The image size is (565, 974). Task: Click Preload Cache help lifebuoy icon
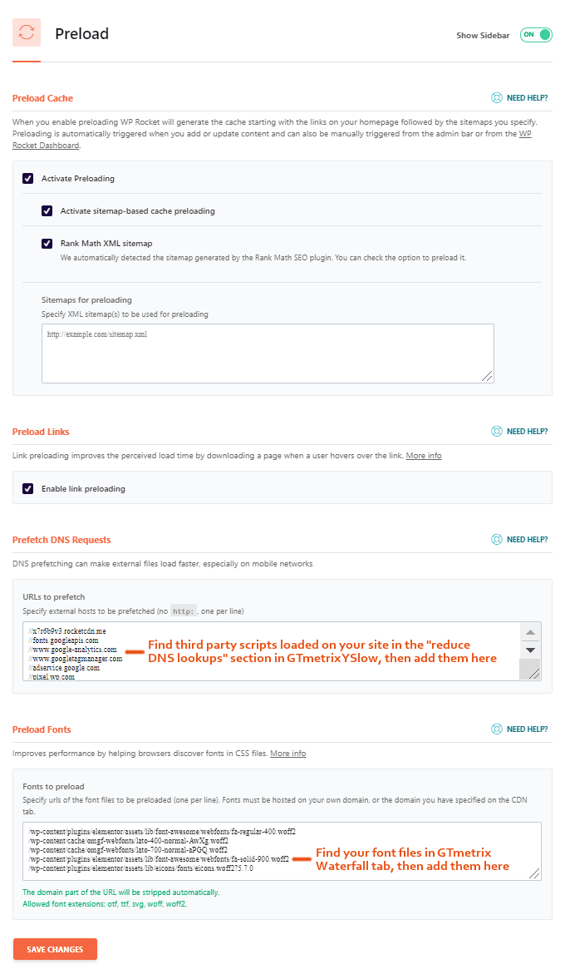497,98
